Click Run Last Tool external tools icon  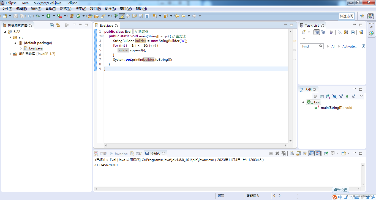(59, 16)
